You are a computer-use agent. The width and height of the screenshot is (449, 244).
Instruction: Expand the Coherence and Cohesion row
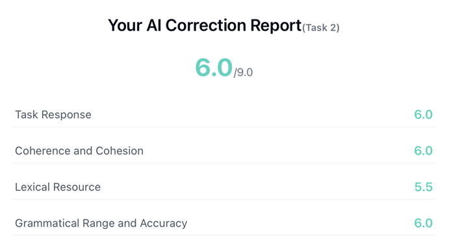(x=224, y=151)
